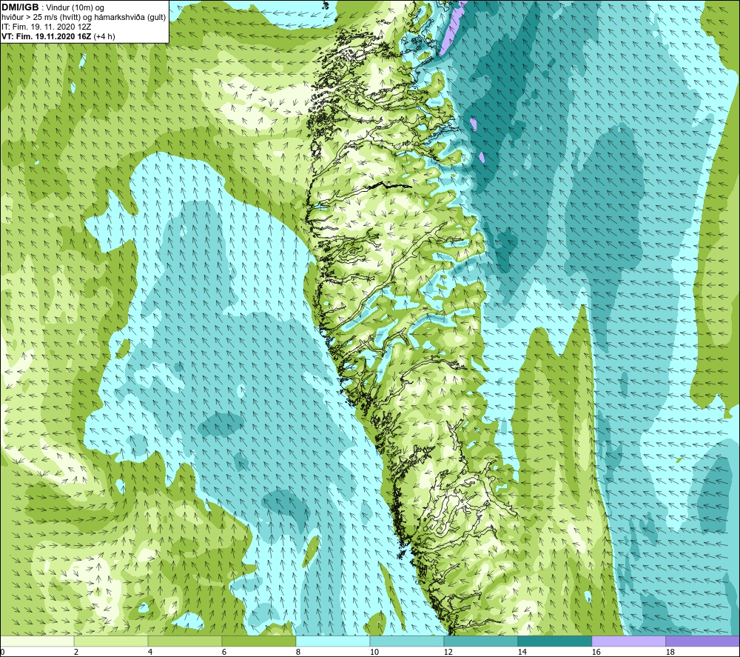Click the 'IT: Fim. 19. 11. 2020 12Z' line
This screenshot has height=657, width=740.
46,27
